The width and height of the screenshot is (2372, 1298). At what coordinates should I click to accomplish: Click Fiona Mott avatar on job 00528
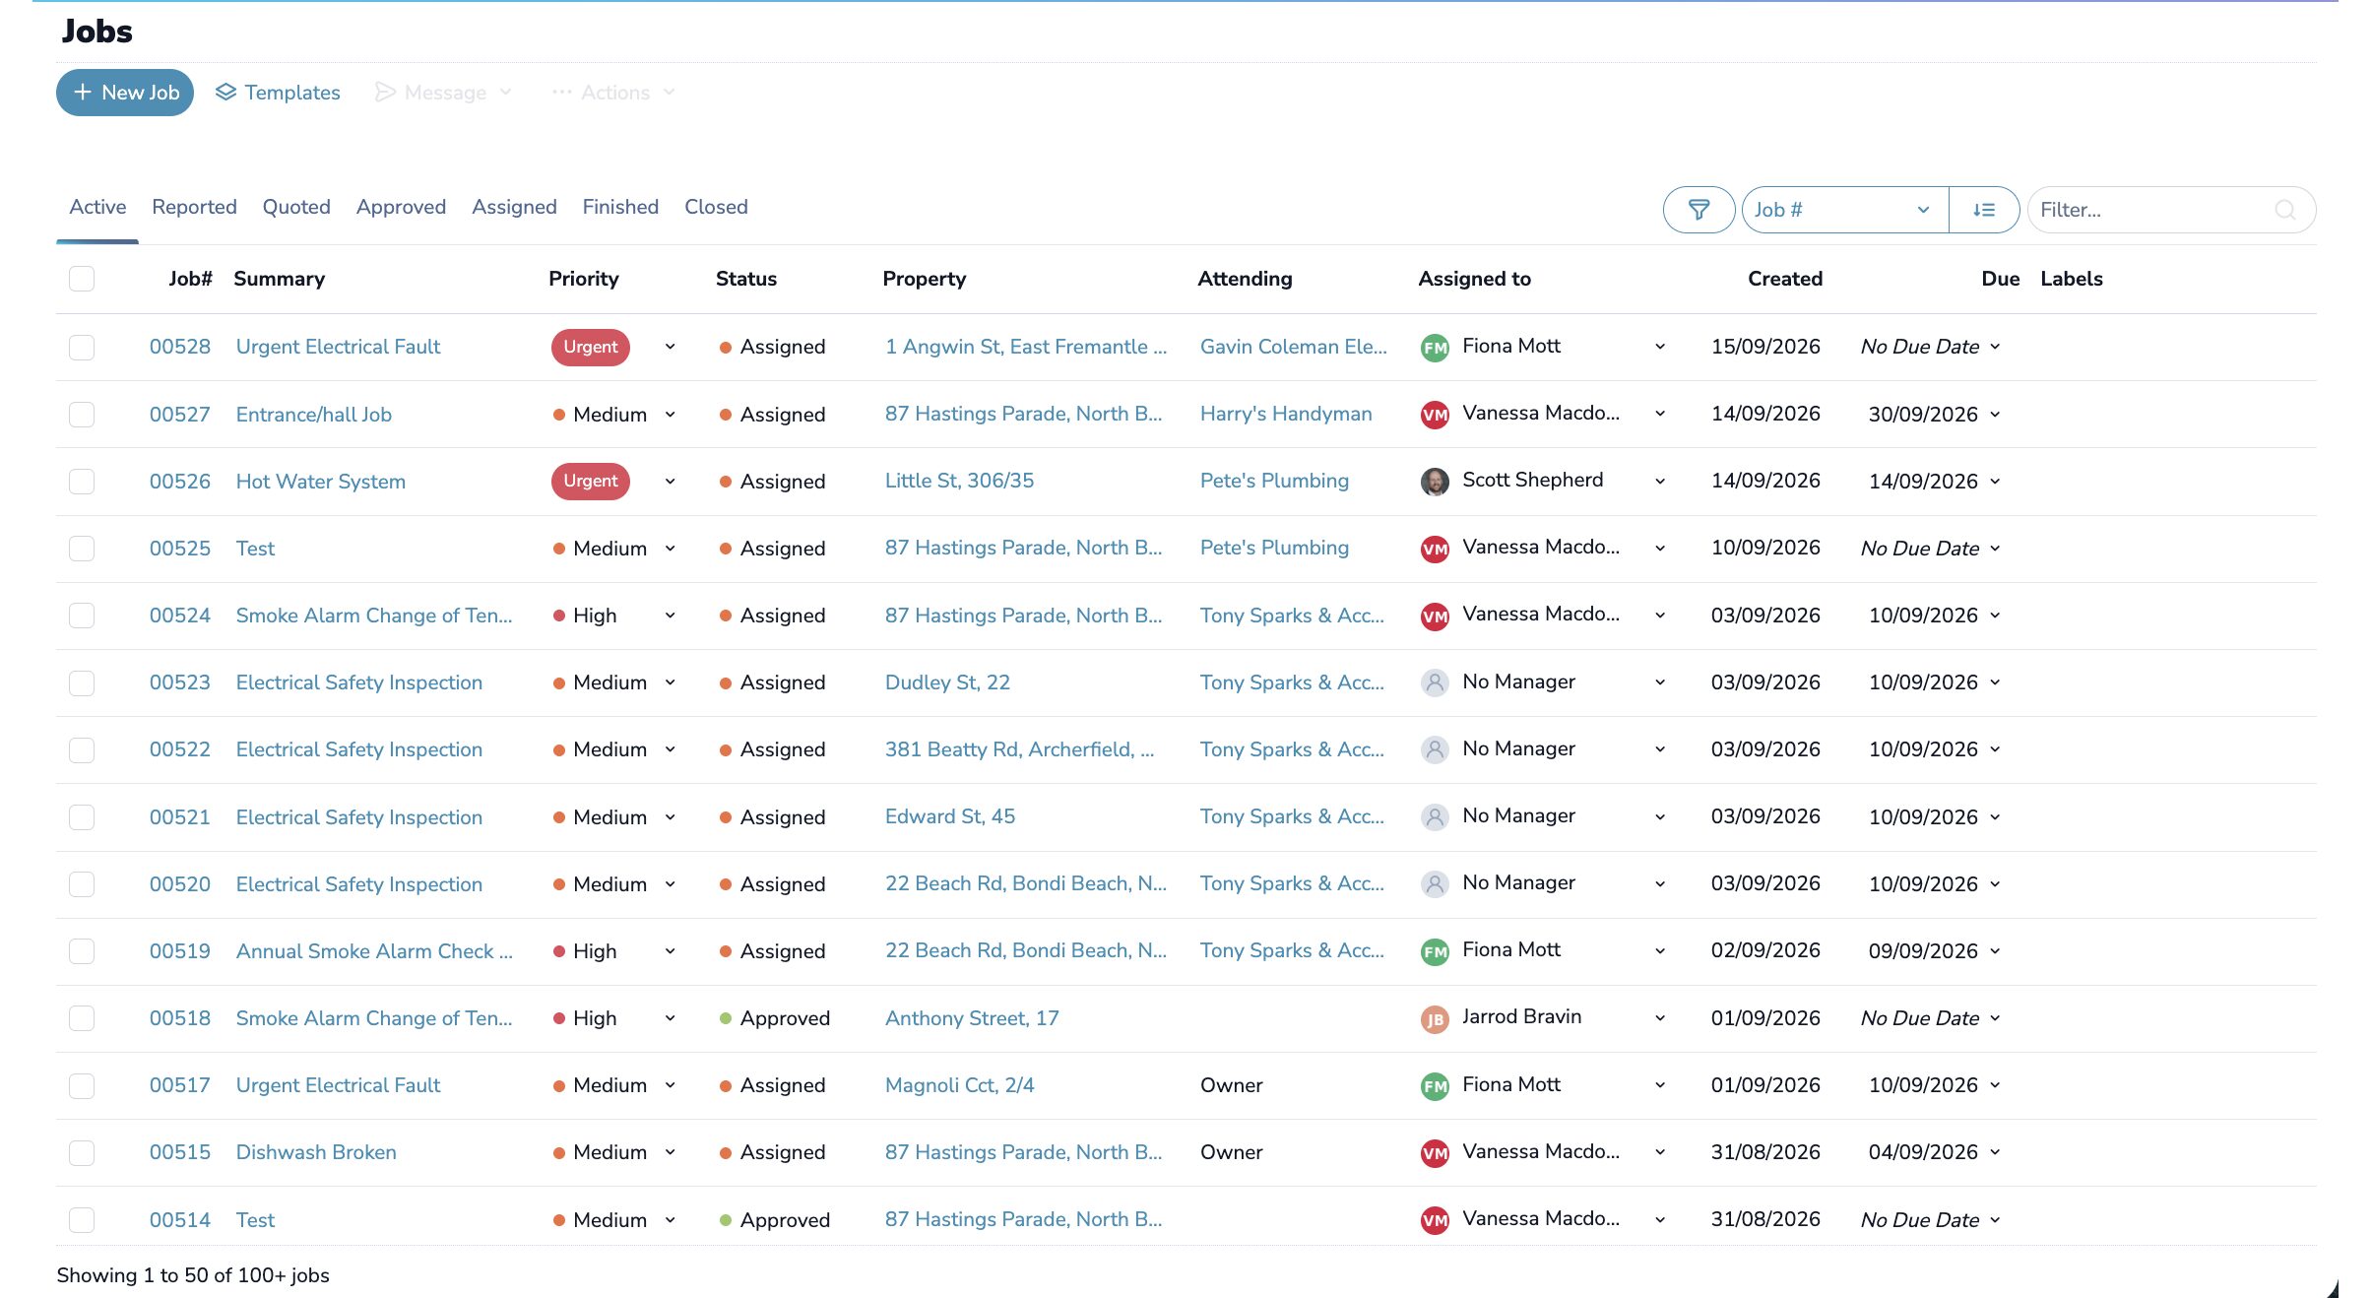[1435, 348]
